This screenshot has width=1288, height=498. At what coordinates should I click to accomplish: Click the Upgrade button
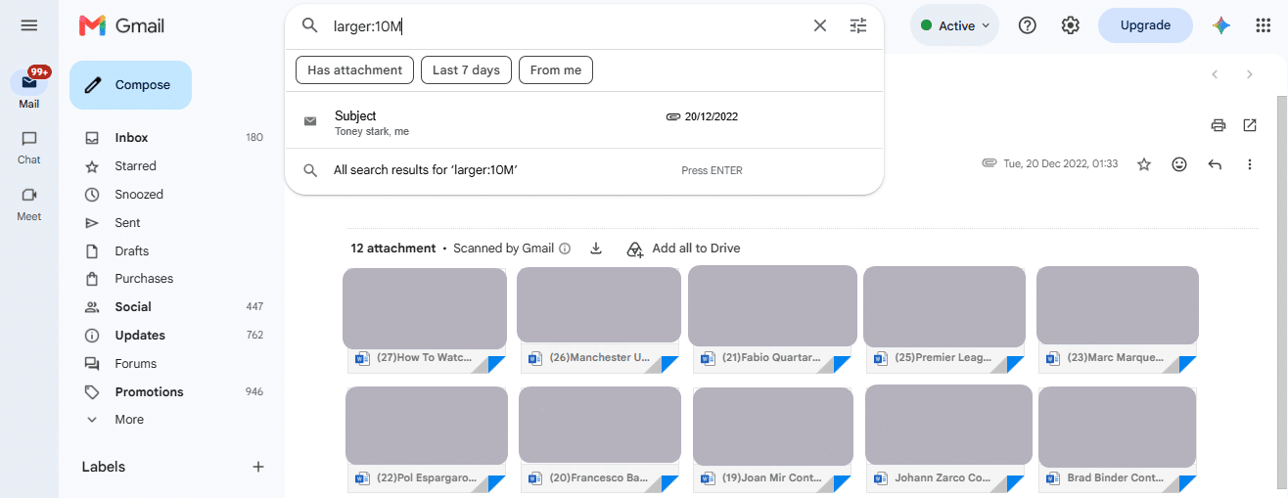point(1145,25)
